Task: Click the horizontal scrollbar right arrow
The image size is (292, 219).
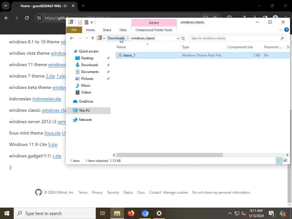Action: (x=287, y=155)
